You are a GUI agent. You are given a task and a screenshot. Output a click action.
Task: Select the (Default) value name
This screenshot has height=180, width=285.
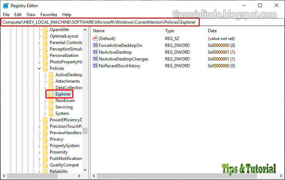(107, 39)
